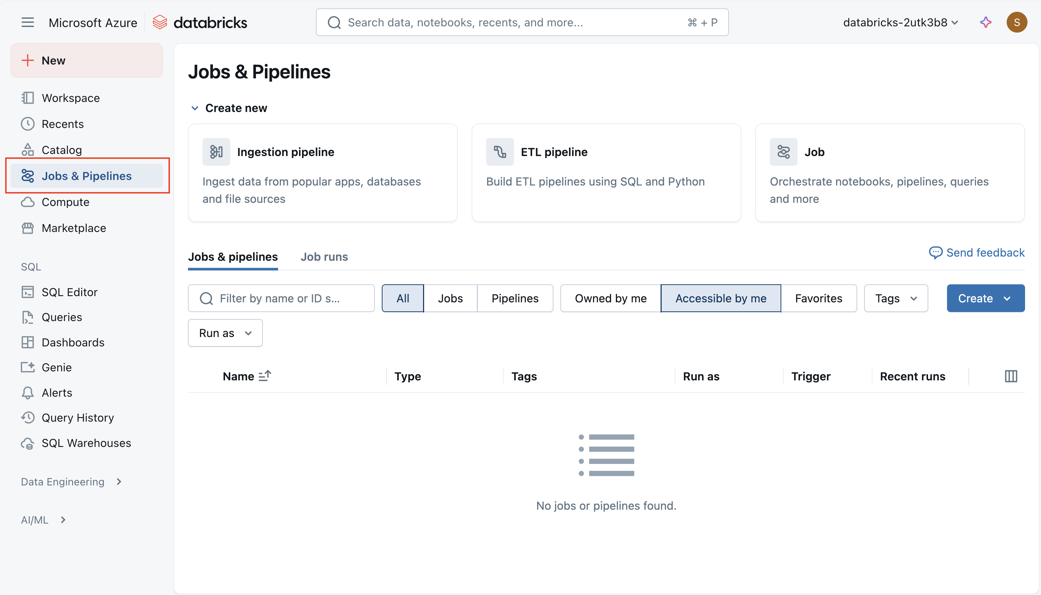
Task: Open the Tags filter dropdown
Action: [896, 298]
